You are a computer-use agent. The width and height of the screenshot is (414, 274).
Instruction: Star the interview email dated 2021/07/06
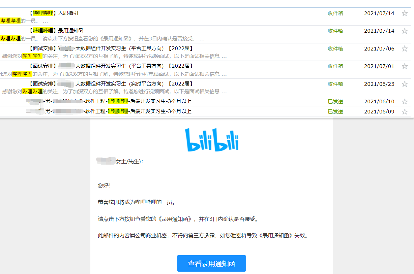(x=405, y=49)
